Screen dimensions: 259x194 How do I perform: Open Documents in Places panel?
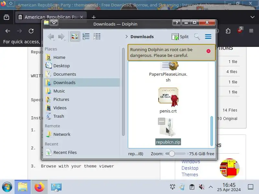[x=82, y=74]
